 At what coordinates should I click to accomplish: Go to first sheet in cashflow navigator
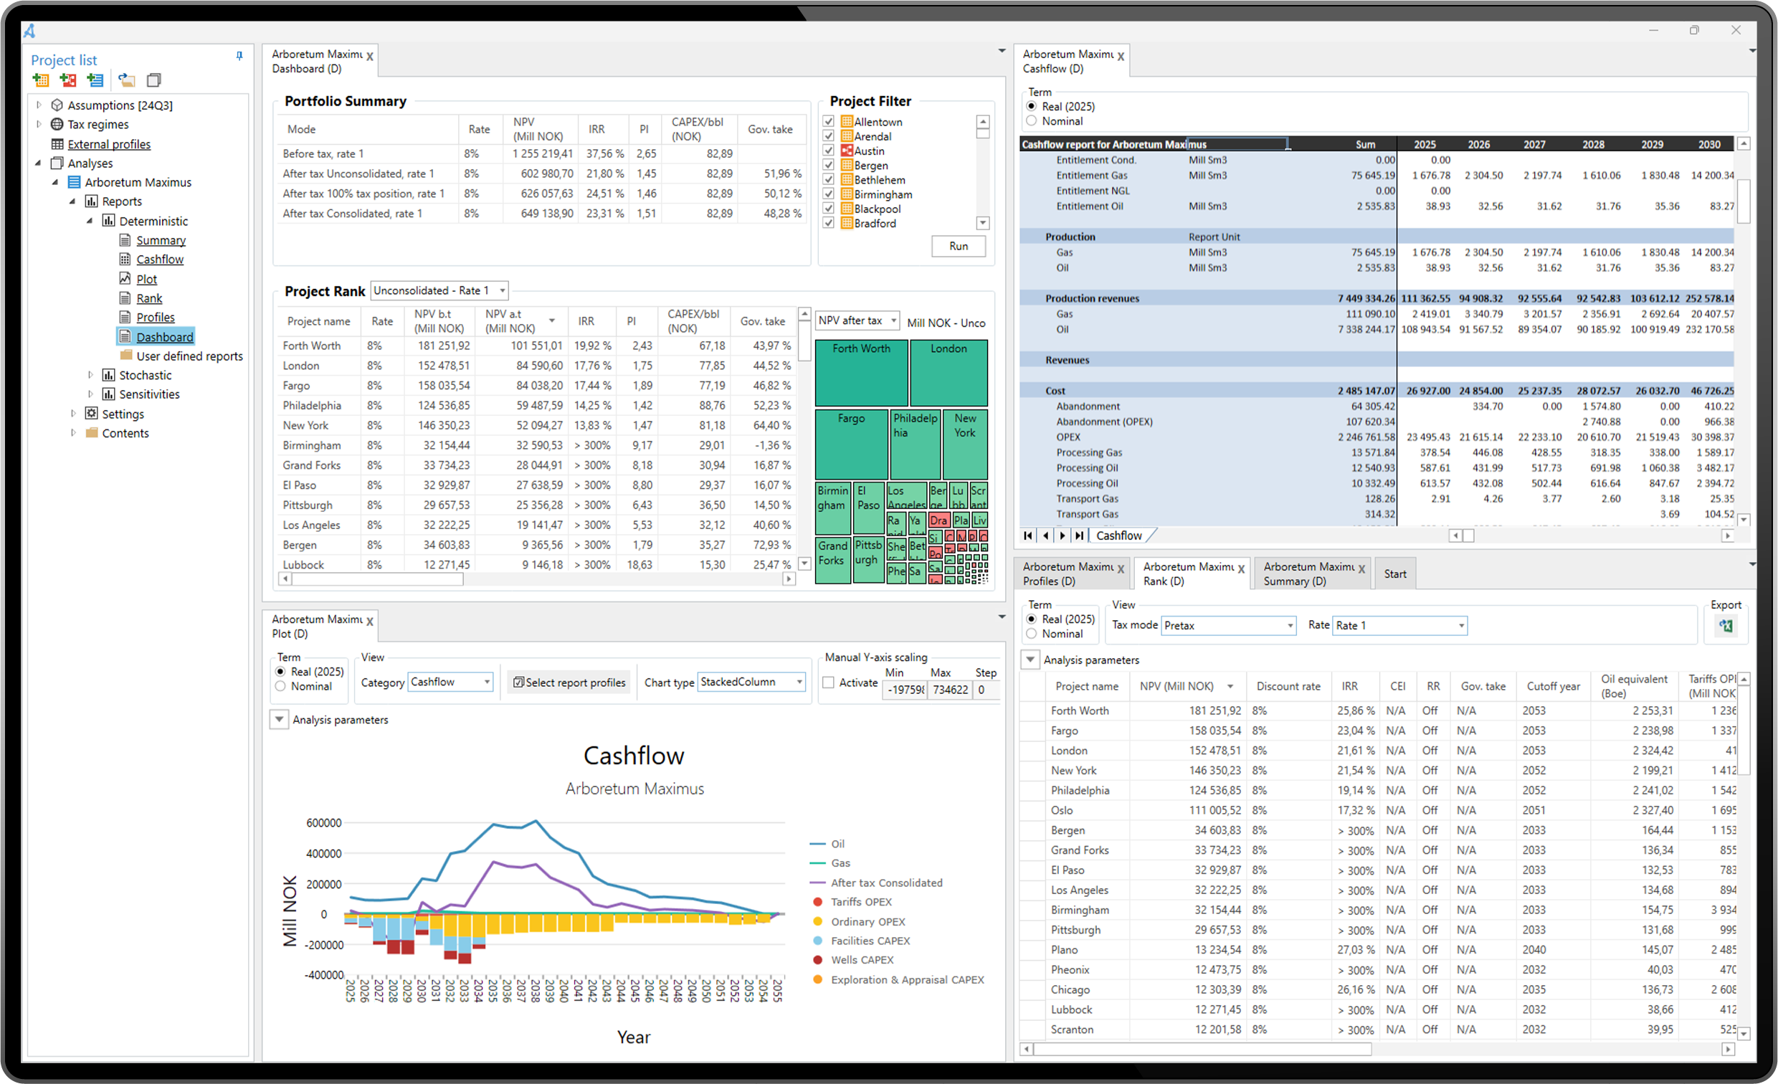[x=1028, y=536]
